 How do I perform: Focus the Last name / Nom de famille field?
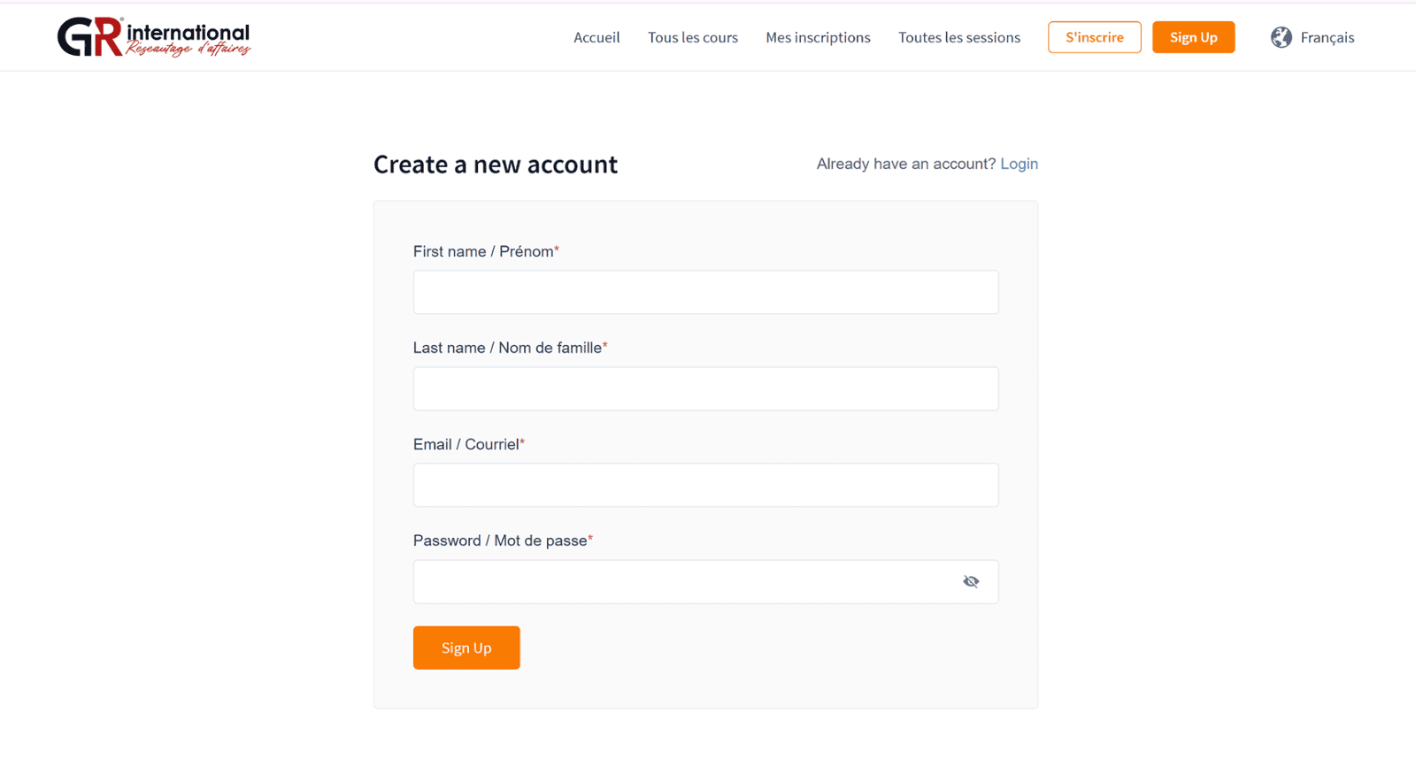pyautogui.click(x=705, y=388)
